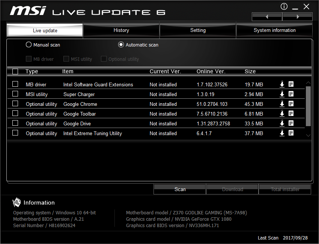Click the Type column header
Image resolution: width=319 pixels, height=244 pixels.
click(32, 71)
